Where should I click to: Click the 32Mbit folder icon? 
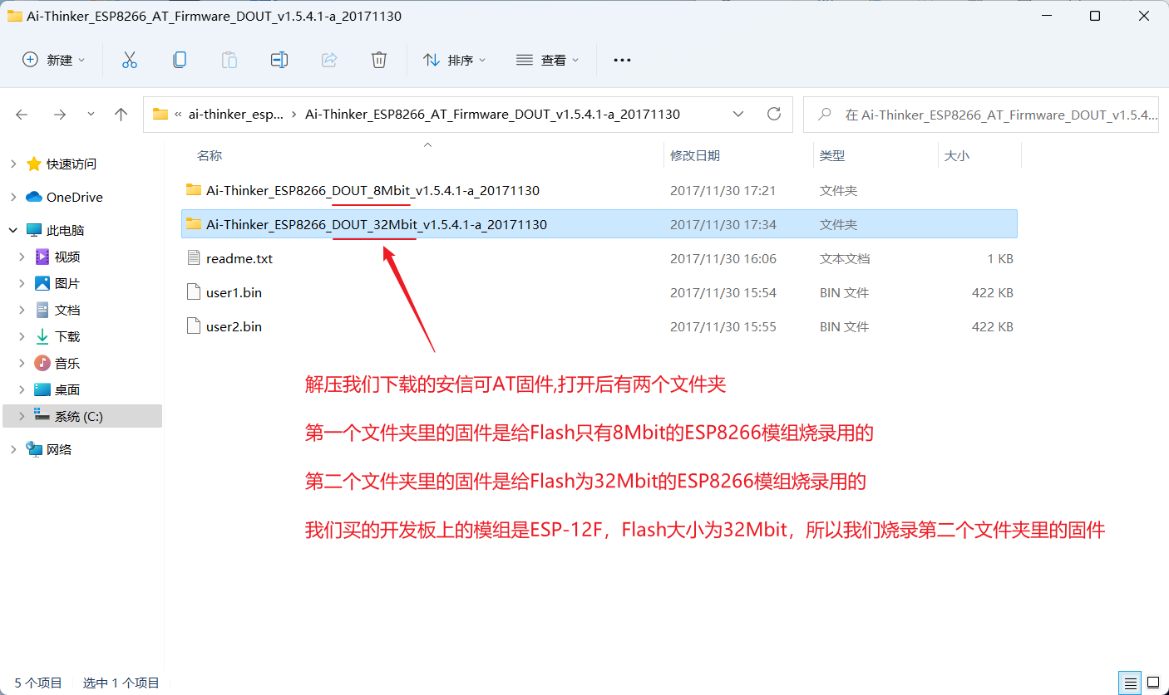194,224
